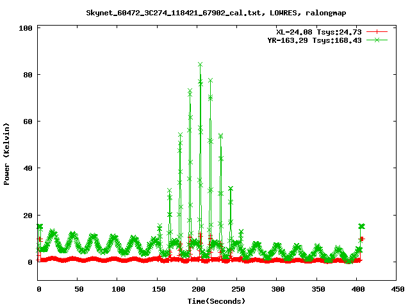Click the y-axis tick label 60
This screenshot has width=410, height=307.
click(28, 122)
